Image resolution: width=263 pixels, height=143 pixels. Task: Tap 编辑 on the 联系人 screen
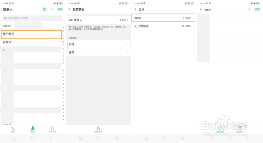(x=60, y=9)
